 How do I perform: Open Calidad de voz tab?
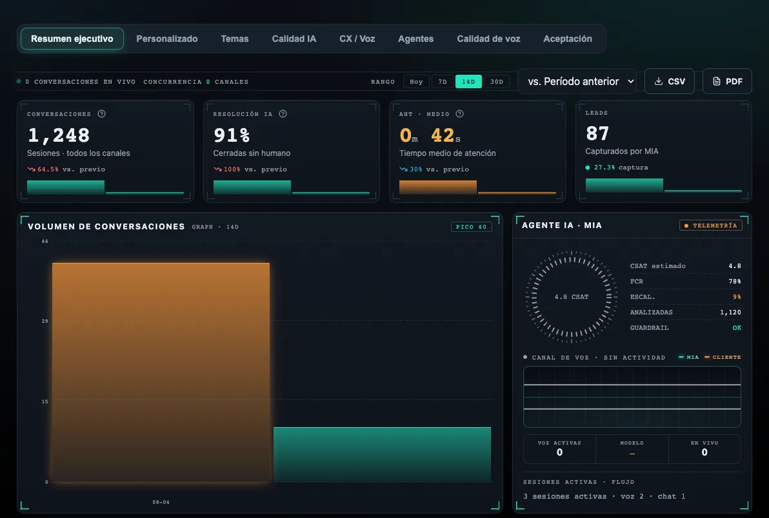488,39
